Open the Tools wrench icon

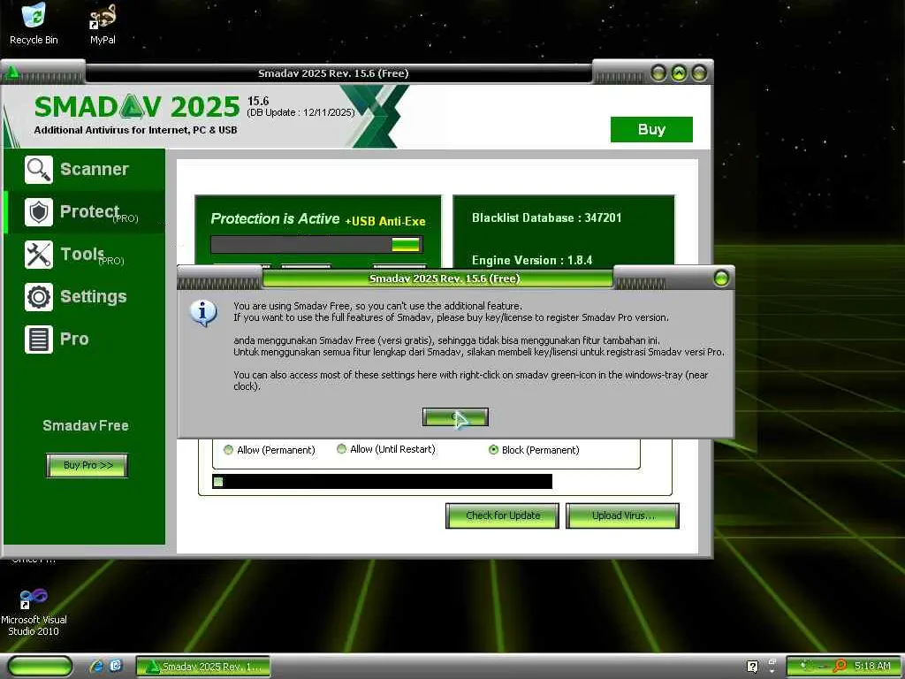39,255
